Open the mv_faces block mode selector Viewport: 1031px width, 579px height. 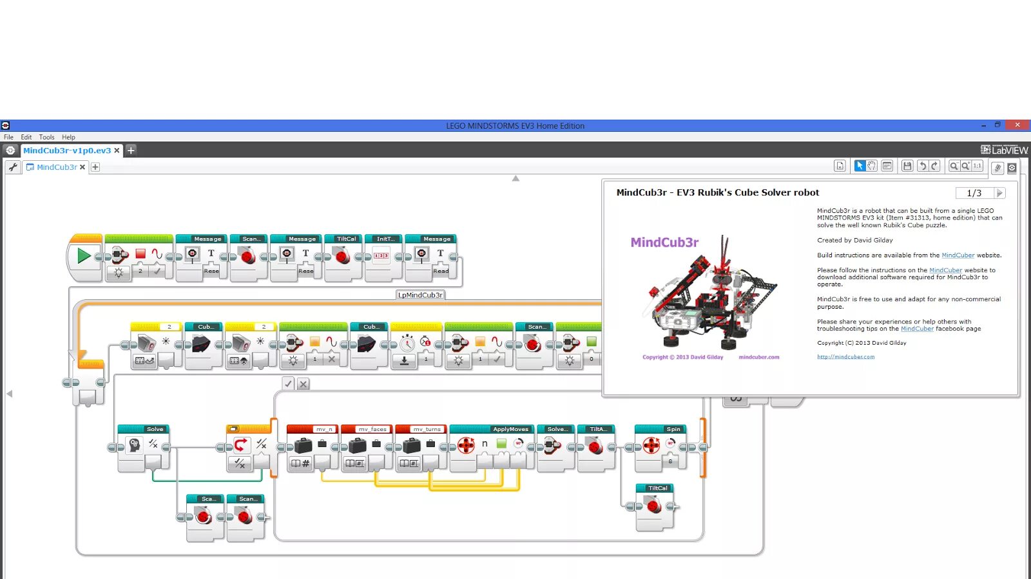pyautogui.click(x=354, y=463)
